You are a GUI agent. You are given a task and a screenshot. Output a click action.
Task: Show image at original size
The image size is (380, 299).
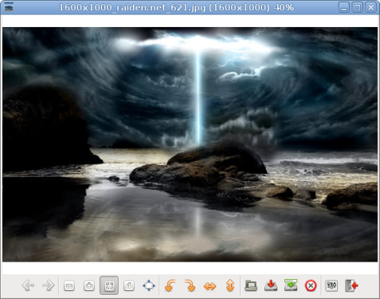(129, 285)
